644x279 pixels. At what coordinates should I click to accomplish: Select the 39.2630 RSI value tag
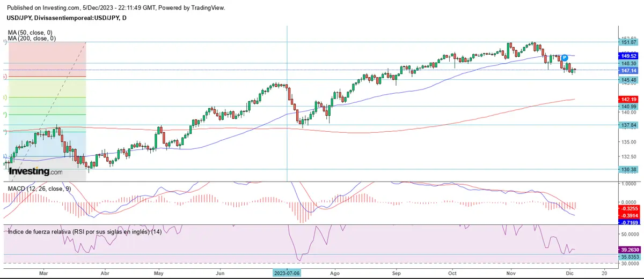628,250
